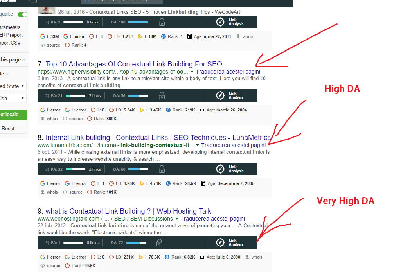Image resolution: width=410 pixels, height=273 pixels.
Task: Open the United States country dropdown
Action: coord(13,86)
